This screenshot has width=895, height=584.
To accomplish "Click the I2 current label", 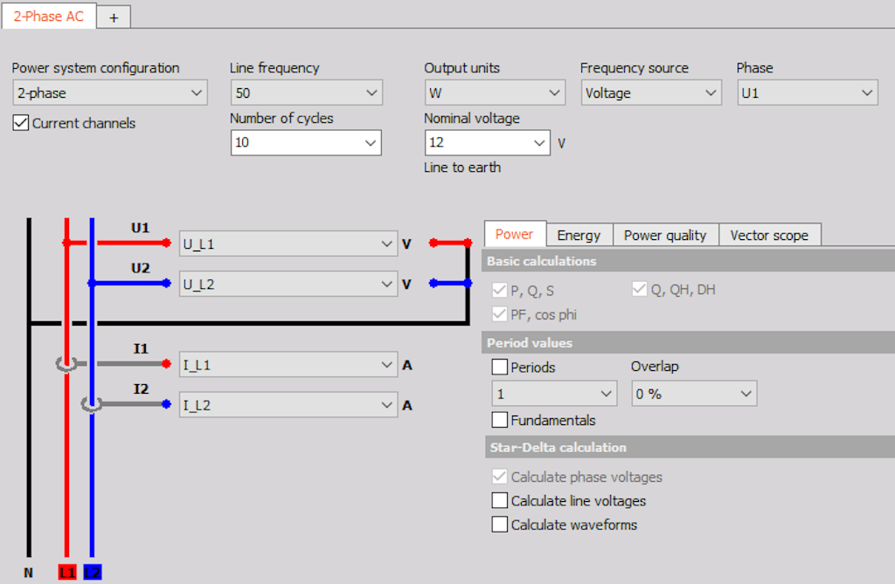I will (141, 389).
